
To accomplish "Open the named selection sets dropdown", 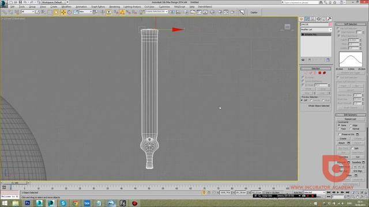I will pos(156,11).
